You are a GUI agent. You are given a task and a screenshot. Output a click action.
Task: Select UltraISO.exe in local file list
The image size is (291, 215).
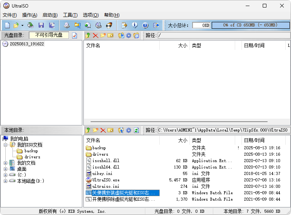pos(106,180)
